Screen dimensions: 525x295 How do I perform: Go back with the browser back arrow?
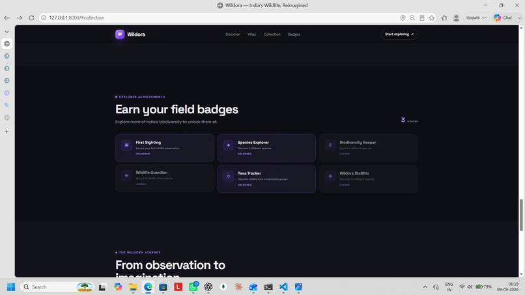coord(7,18)
